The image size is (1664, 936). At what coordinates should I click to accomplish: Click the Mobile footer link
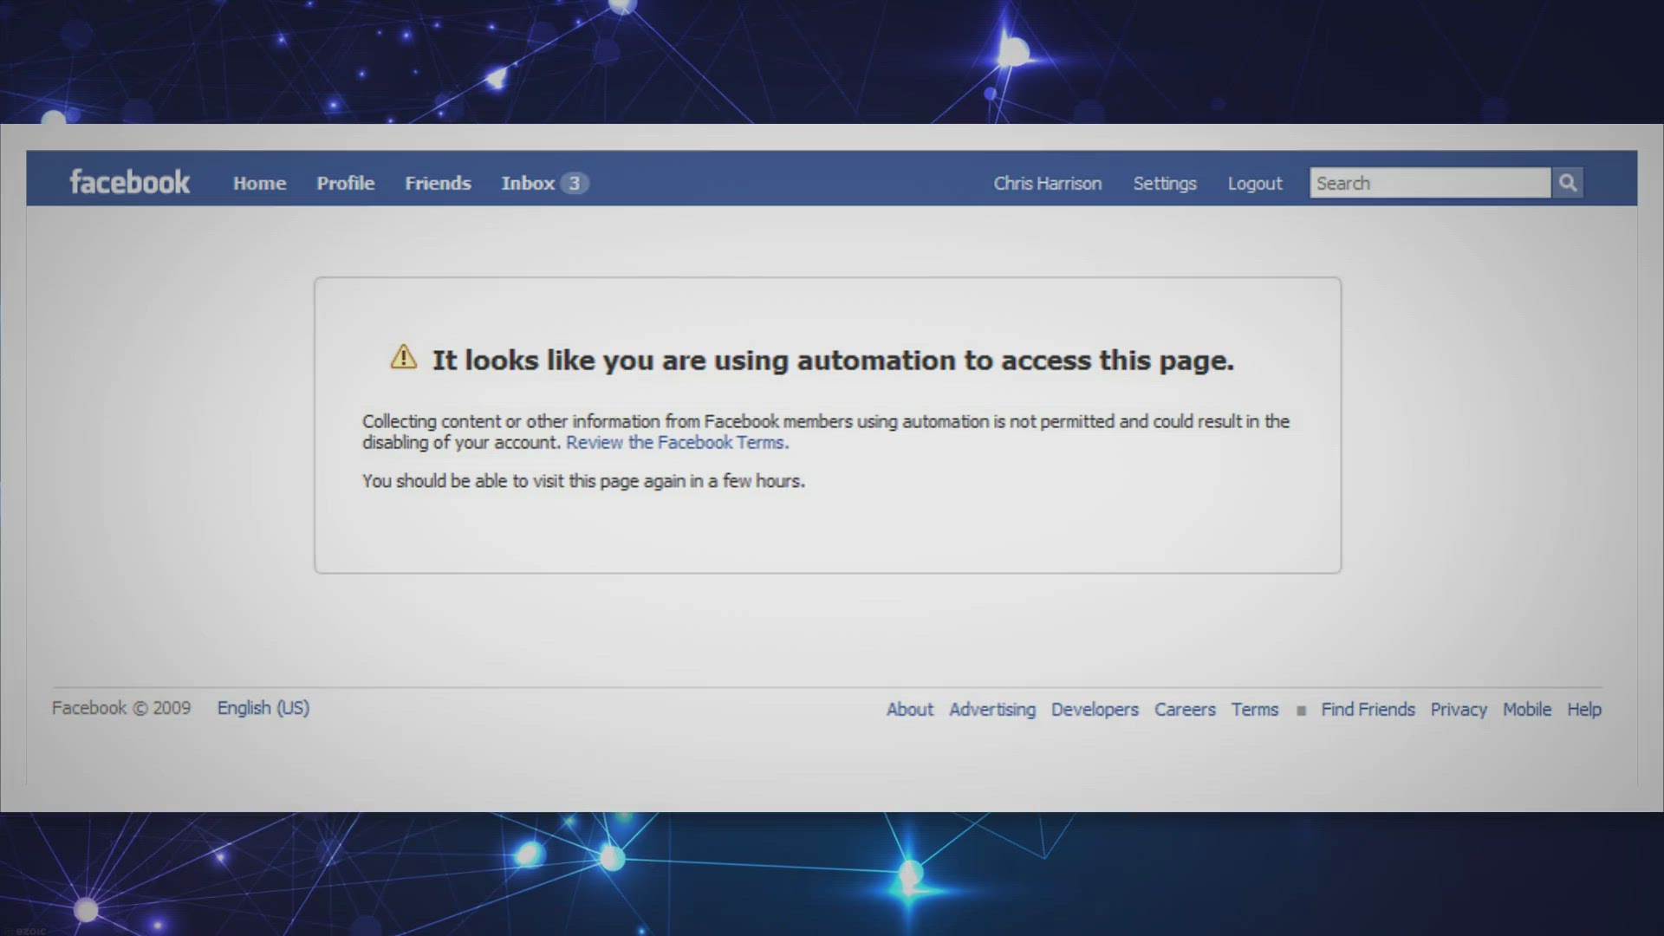click(x=1527, y=709)
